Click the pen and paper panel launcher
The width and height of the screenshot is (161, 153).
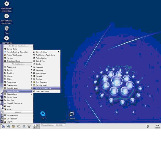click(x=19, y=126)
